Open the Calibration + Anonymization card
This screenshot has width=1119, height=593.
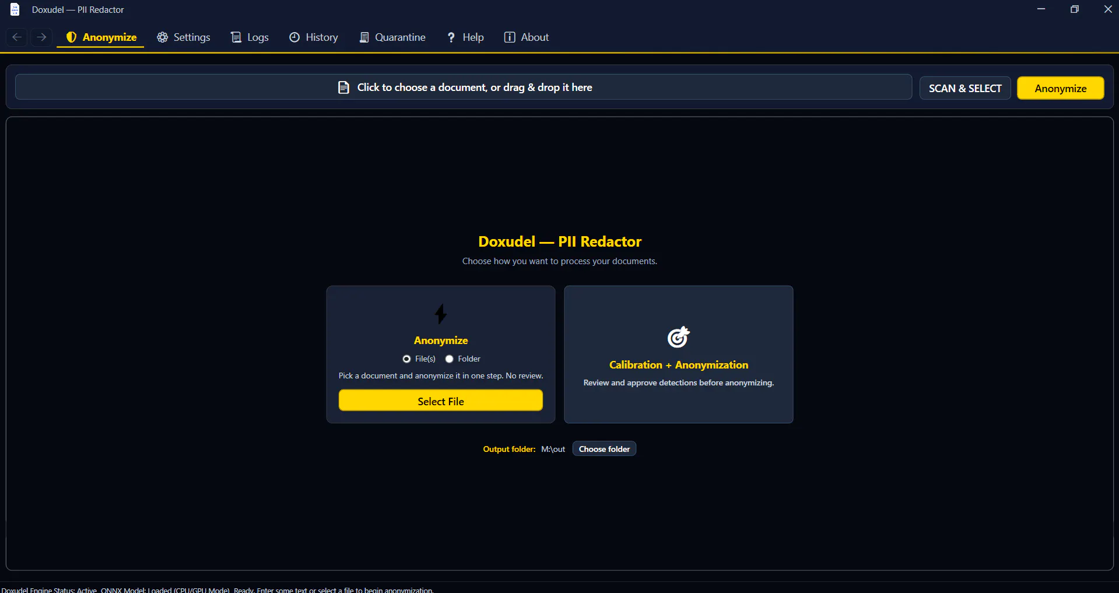point(679,355)
